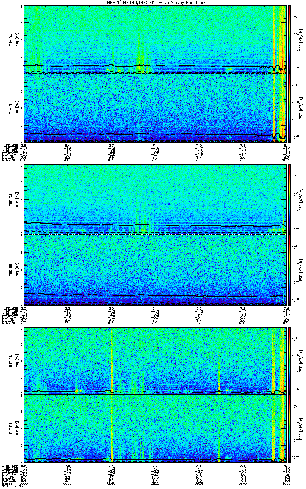Click the PSD color bar beside THE B-perp panel

pos(290,361)
